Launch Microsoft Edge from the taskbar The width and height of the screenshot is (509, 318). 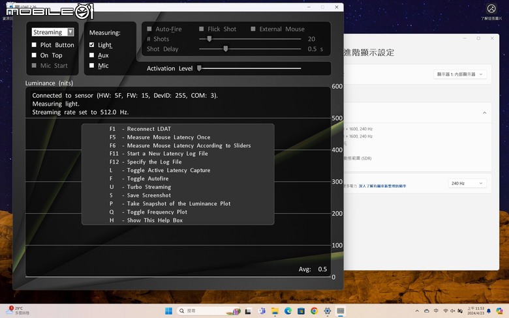click(x=288, y=311)
